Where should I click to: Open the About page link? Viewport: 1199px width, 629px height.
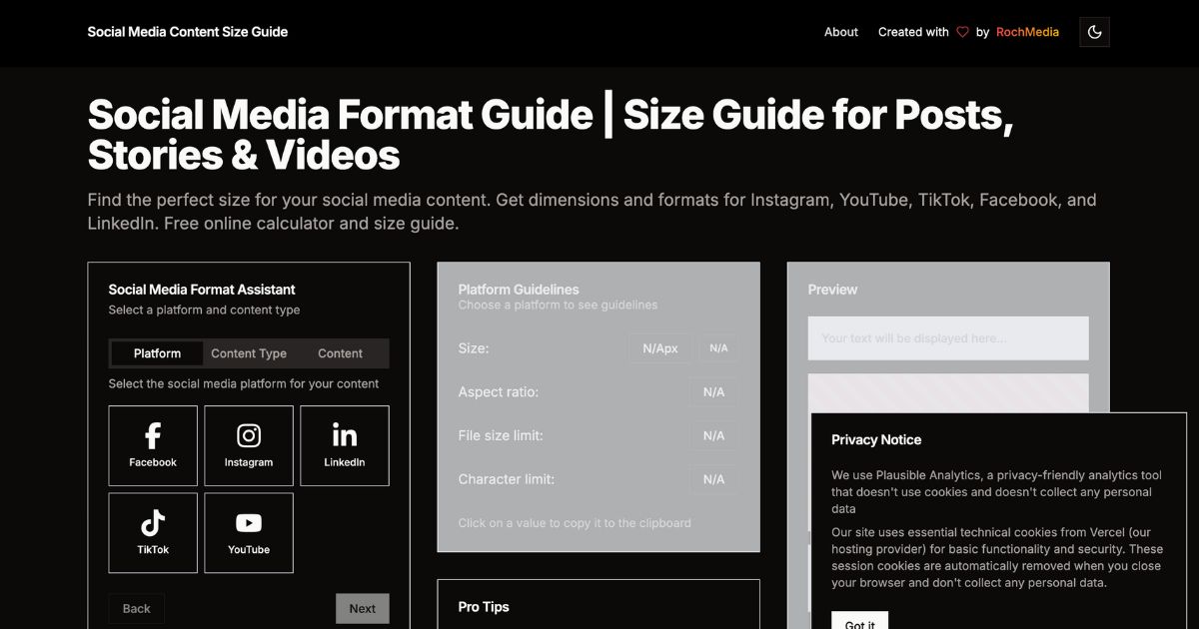point(840,32)
